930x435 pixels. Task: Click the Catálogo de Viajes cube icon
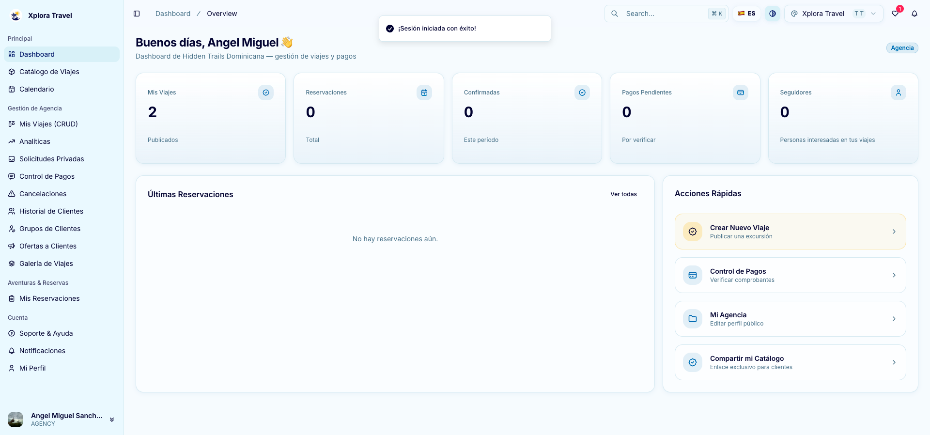point(12,72)
